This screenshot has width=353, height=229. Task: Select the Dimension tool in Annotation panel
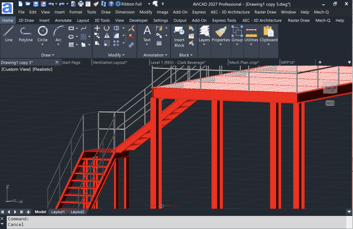click(159, 28)
